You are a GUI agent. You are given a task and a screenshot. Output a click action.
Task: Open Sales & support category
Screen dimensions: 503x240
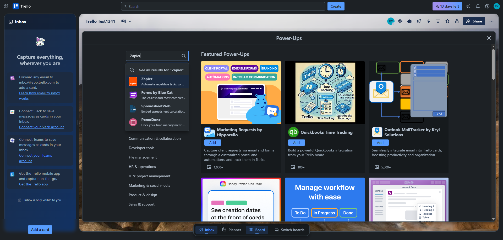pyautogui.click(x=141, y=204)
